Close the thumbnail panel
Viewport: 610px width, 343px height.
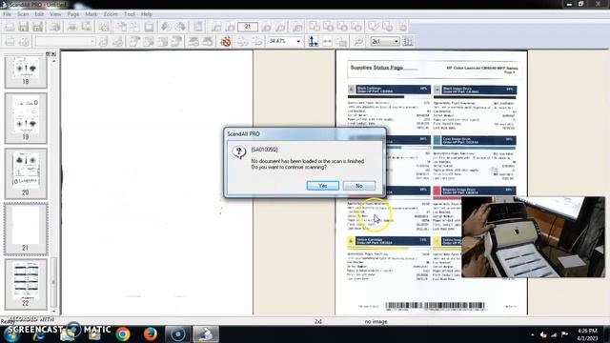coord(53,54)
